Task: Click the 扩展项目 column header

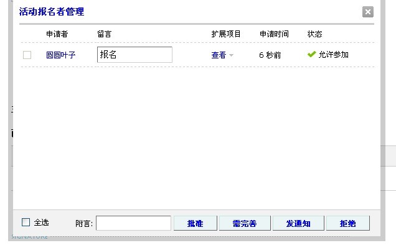Action: coord(226,34)
